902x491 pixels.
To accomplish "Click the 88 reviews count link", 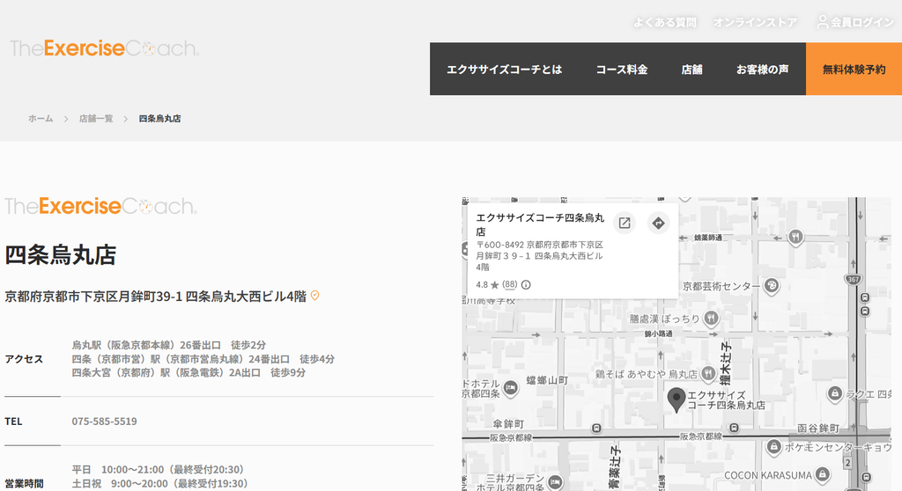I will click(x=510, y=284).
